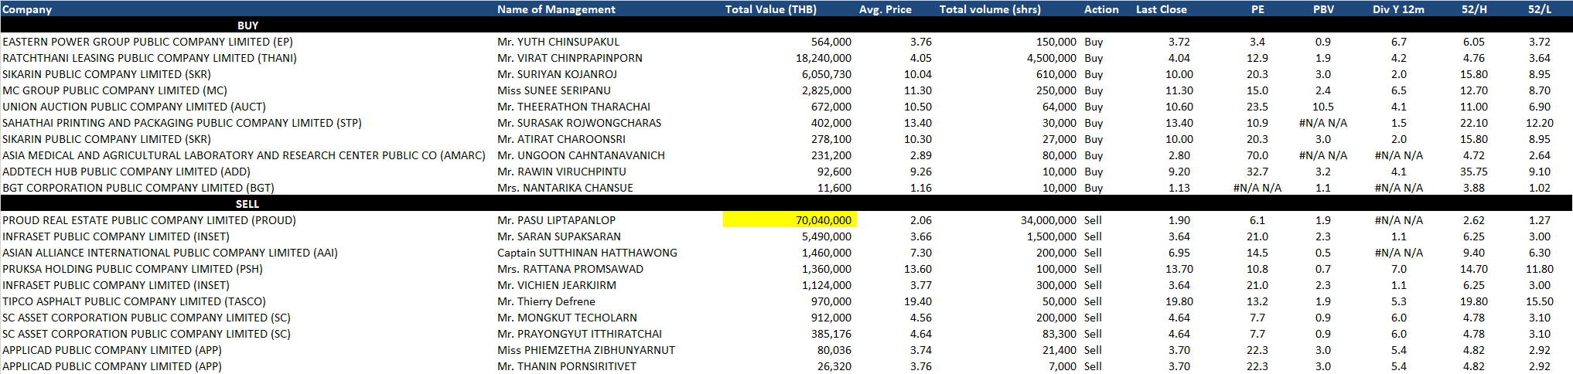Click the 34,000,000 total volume cell
1573x374 pixels.
coord(1048,220)
